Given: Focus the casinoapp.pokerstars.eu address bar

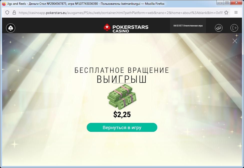Looking at the screenshot, I should click(120, 13).
